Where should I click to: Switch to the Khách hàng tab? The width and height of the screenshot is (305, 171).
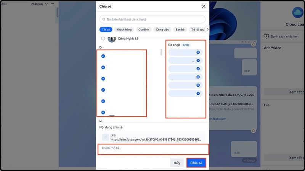(124, 29)
